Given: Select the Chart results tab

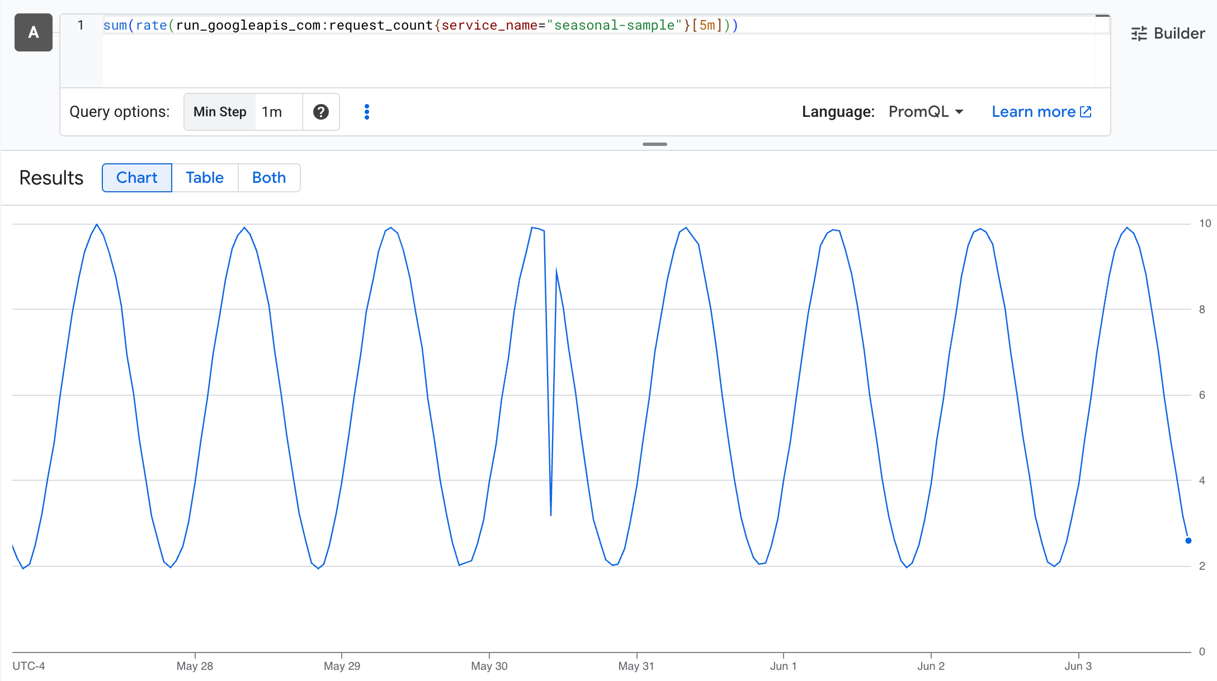Looking at the screenshot, I should 137,178.
